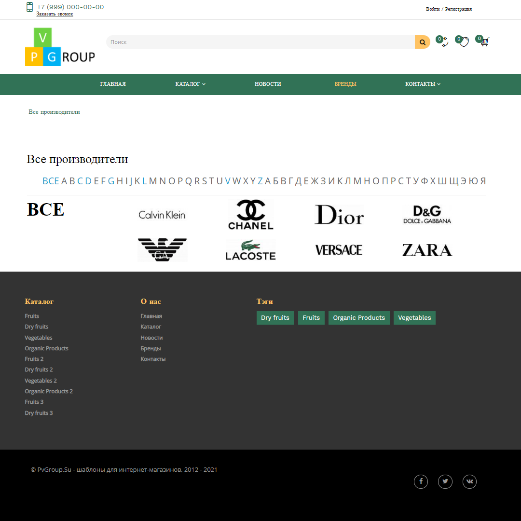Open the shopping cart icon
Viewport: 521px width, 521px height.
coord(484,42)
